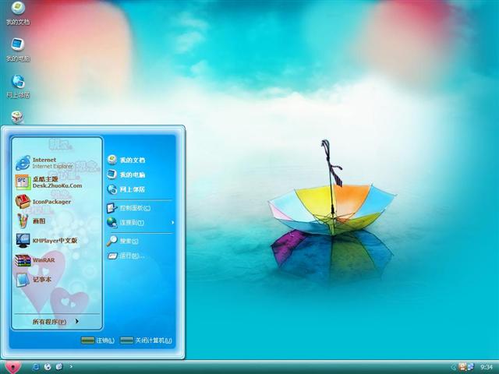Launch Internet Explorer from quick launch bar
Viewport: 499px width, 374px height.
[x=35, y=367]
